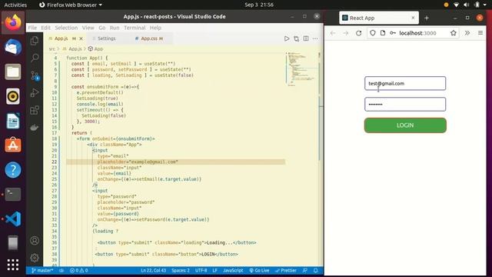Click the src breadcrumb segment
492x277 pixels.
(x=52, y=48)
